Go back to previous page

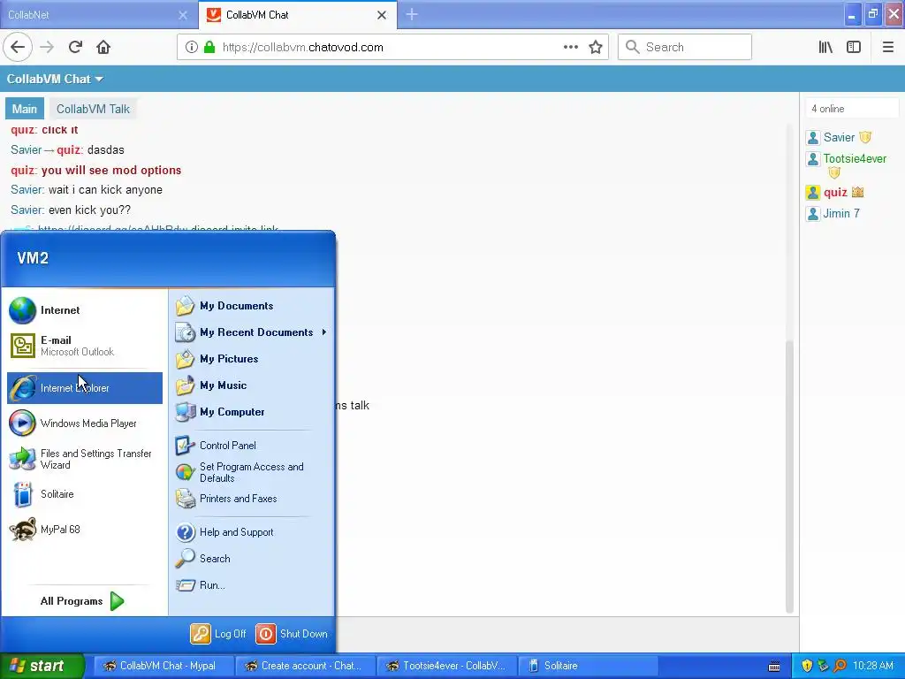pyautogui.click(x=18, y=47)
